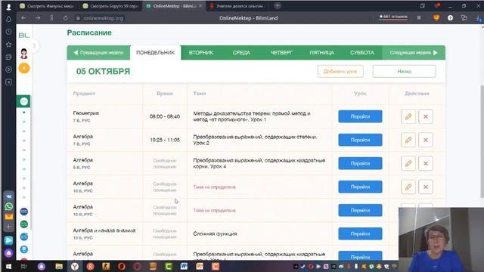
Task: Go to previous week in schedule
Action: 98,53
